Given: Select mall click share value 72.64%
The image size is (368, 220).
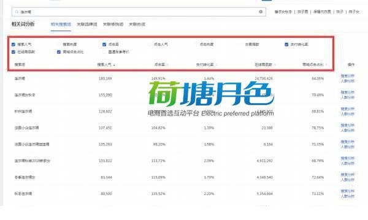Looking at the screenshot, I should click(318, 177).
